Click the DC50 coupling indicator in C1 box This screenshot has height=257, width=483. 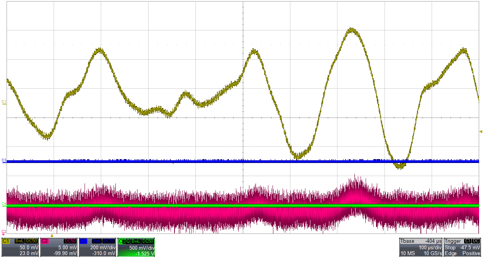coord(32,241)
